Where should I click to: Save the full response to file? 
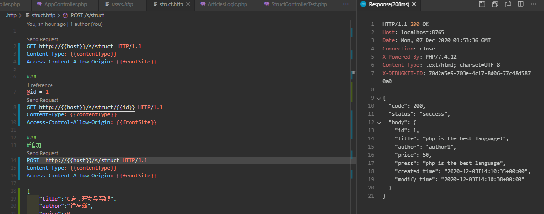pyautogui.click(x=482, y=5)
